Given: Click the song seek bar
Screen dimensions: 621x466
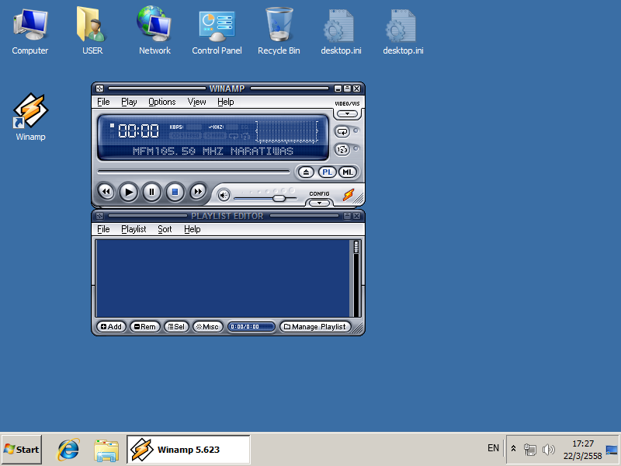Looking at the screenshot, I should click(x=193, y=172).
